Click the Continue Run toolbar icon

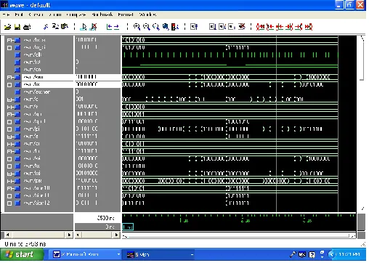click(222, 26)
